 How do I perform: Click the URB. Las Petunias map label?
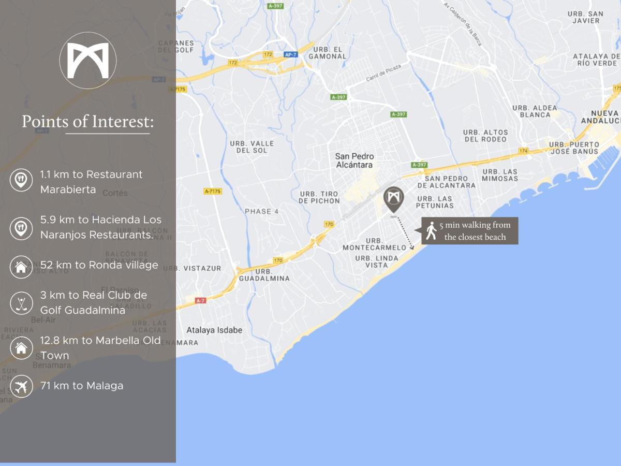[435, 202]
